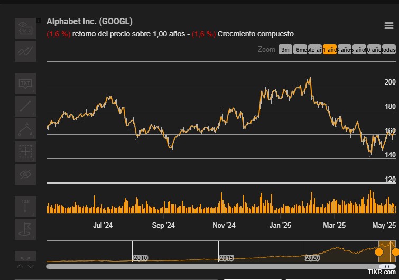The image size is (399, 280).
Task: Select the simple shapes annotation tool
Action: [25, 28]
